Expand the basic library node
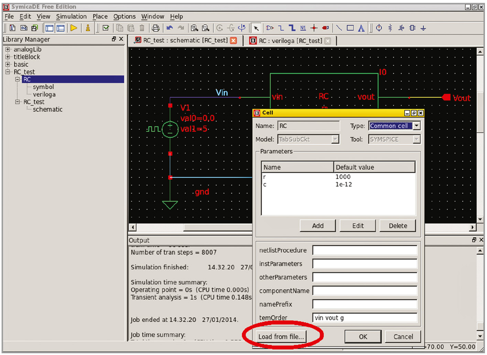This screenshot has height=355, width=487. [x=8, y=64]
